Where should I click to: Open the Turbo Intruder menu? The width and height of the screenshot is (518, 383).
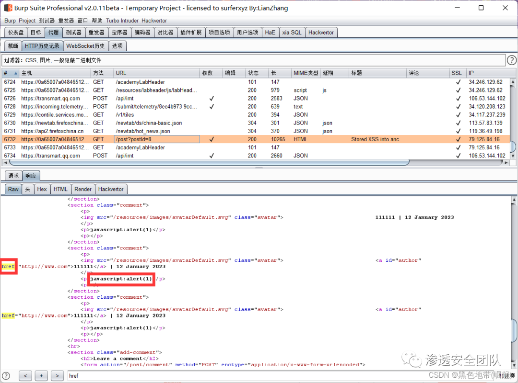(122, 21)
